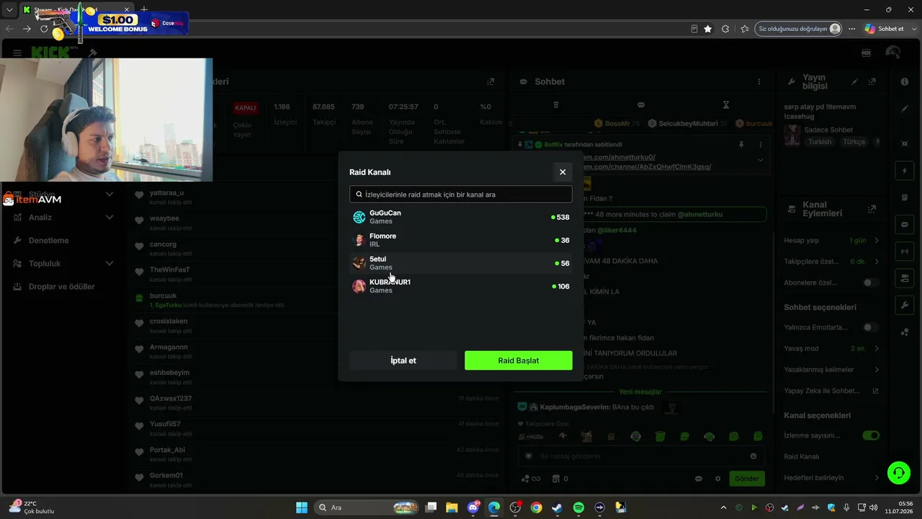922x519 pixels.
Task: Open Chrome from the taskbar
Action: [x=536, y=507]
